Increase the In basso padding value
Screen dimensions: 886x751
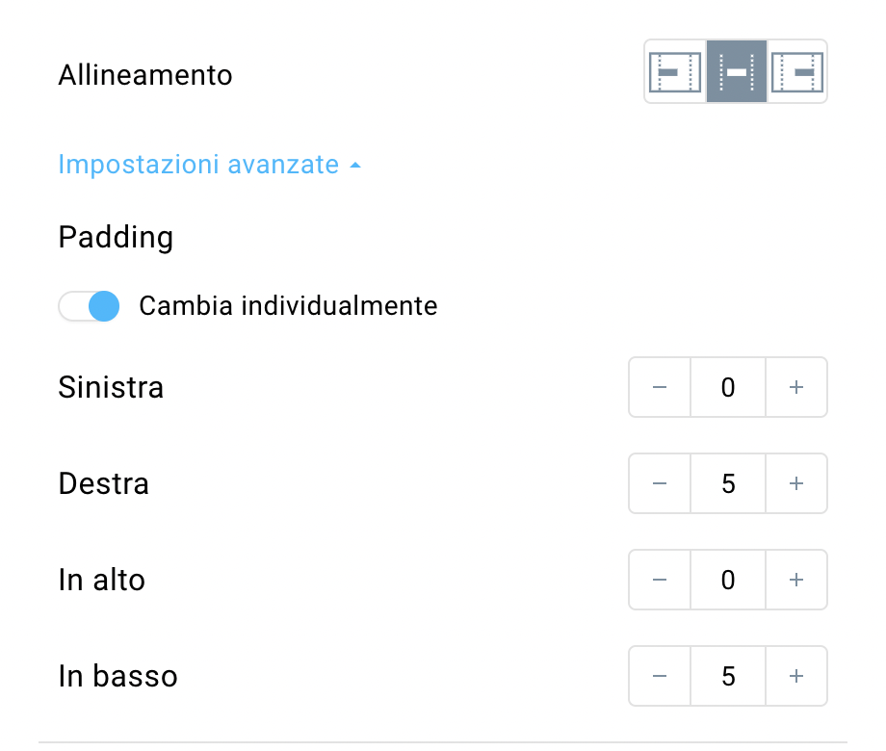tap(796, 676)
